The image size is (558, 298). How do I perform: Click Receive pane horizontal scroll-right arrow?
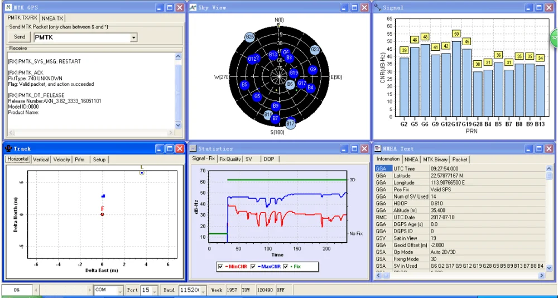170,132
